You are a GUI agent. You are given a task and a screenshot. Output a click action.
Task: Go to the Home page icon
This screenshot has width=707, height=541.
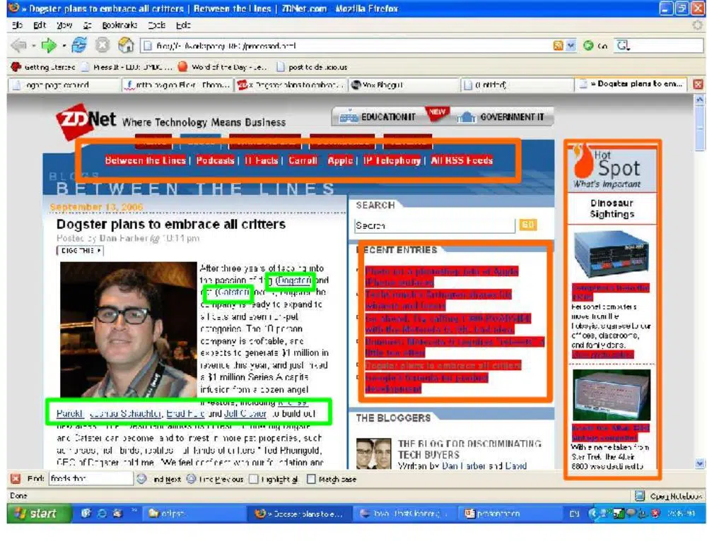click(x=126, y=45)
